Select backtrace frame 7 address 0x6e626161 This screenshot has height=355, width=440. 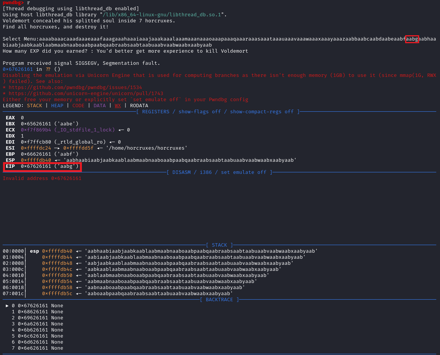tap(33, 348)
